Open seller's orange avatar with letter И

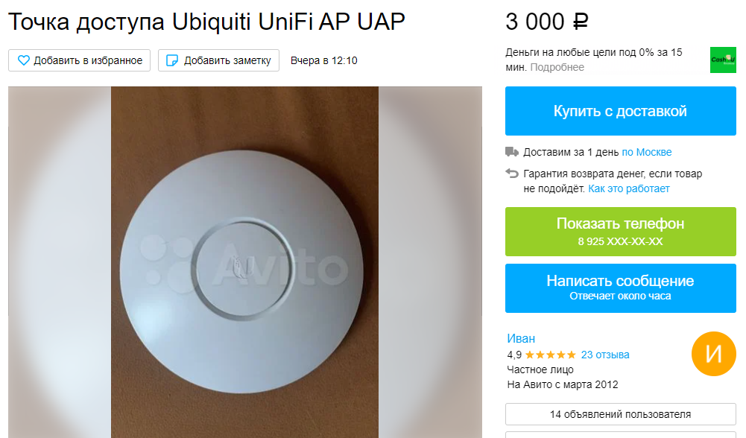coord(714,354)
